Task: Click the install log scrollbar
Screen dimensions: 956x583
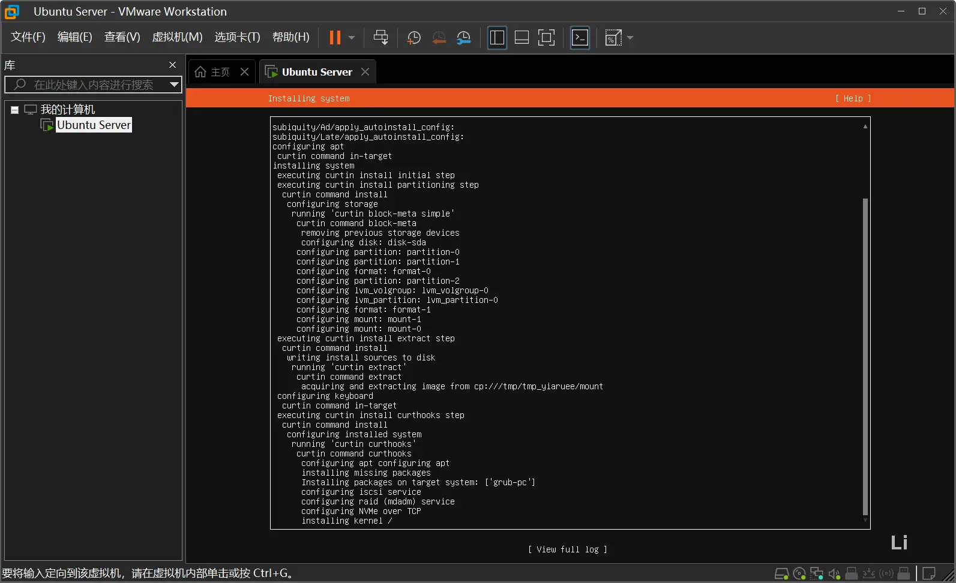Action: click(865, 356)
